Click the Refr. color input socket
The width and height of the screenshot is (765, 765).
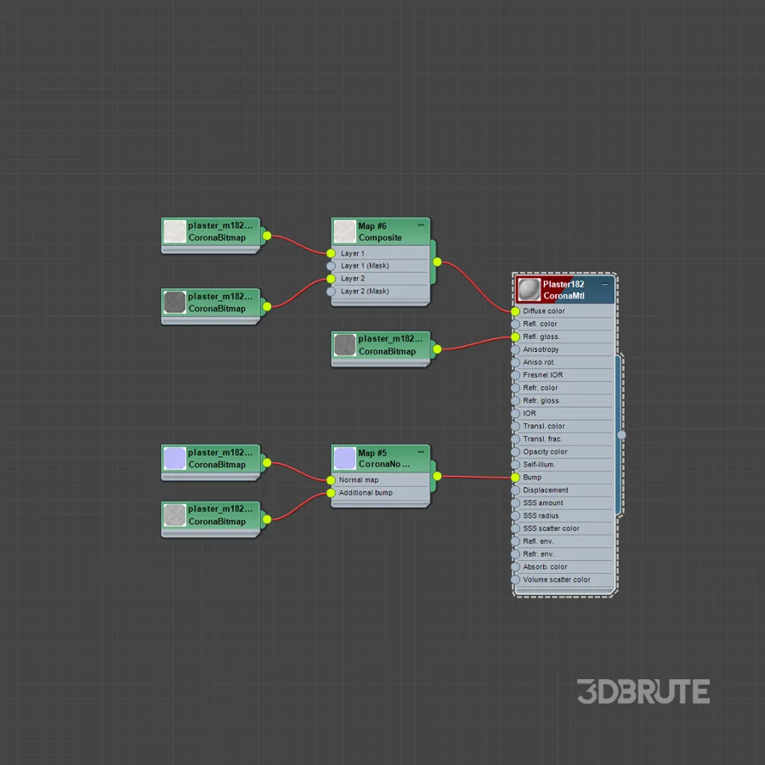click(x=516, y=388)
